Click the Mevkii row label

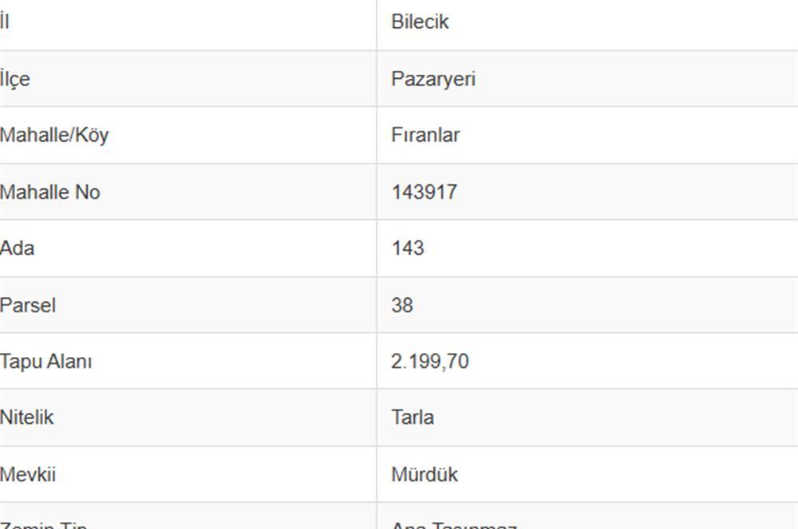(28, 475)
